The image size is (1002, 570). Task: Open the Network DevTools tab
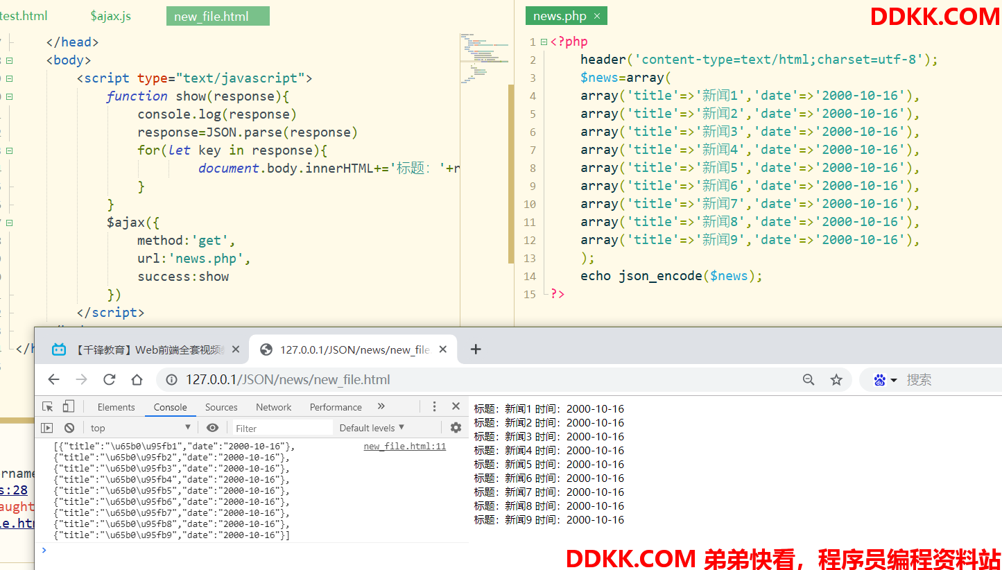[x=274, y=407]
